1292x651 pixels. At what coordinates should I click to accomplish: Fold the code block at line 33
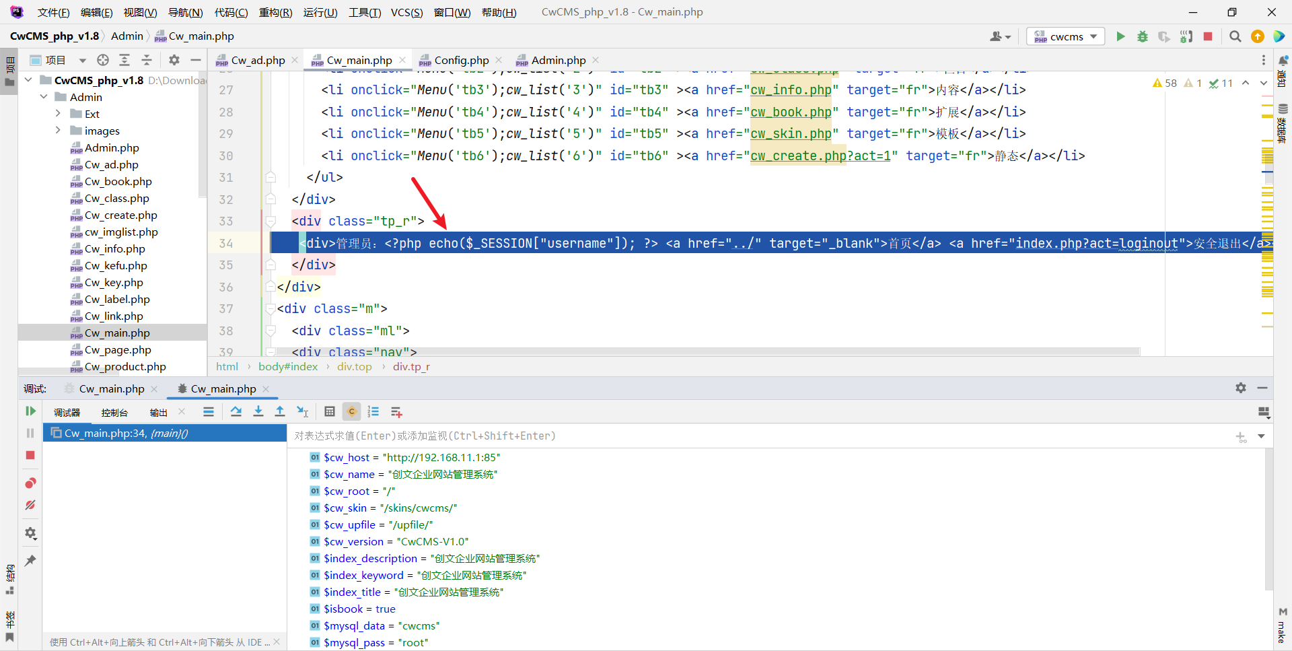pos(271,221)
